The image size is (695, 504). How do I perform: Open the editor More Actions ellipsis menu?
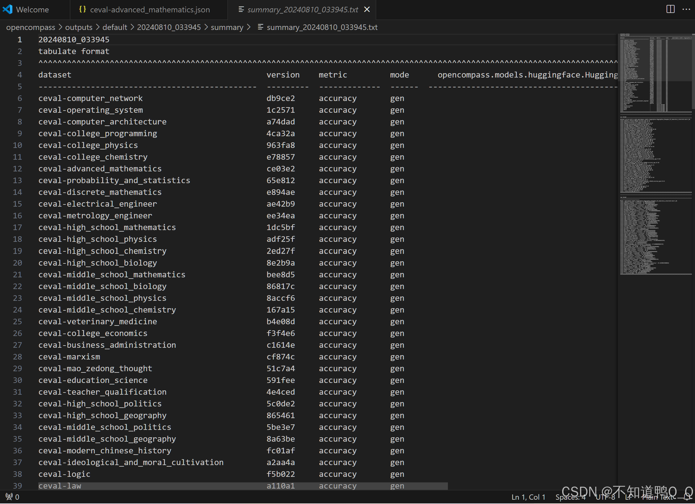686,9
